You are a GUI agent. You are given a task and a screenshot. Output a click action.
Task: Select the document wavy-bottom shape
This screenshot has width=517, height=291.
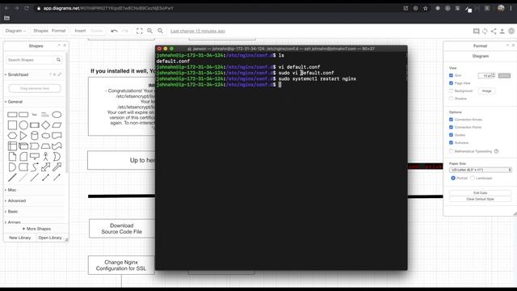(57, 136)
